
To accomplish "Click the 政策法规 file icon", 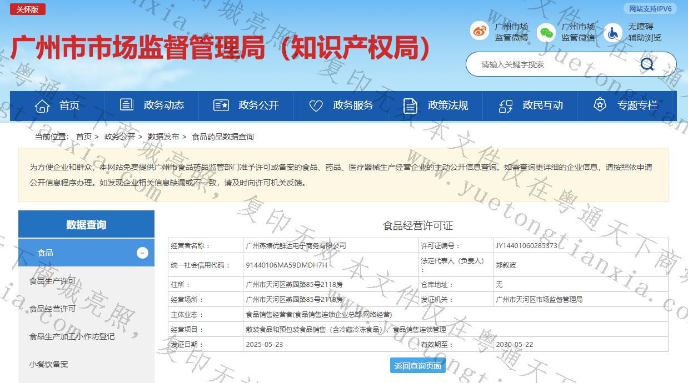I will click(x=410, y=105).
